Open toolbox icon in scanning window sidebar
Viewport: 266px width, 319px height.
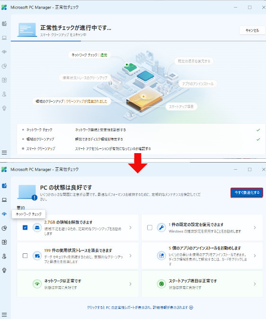(4, 94)
